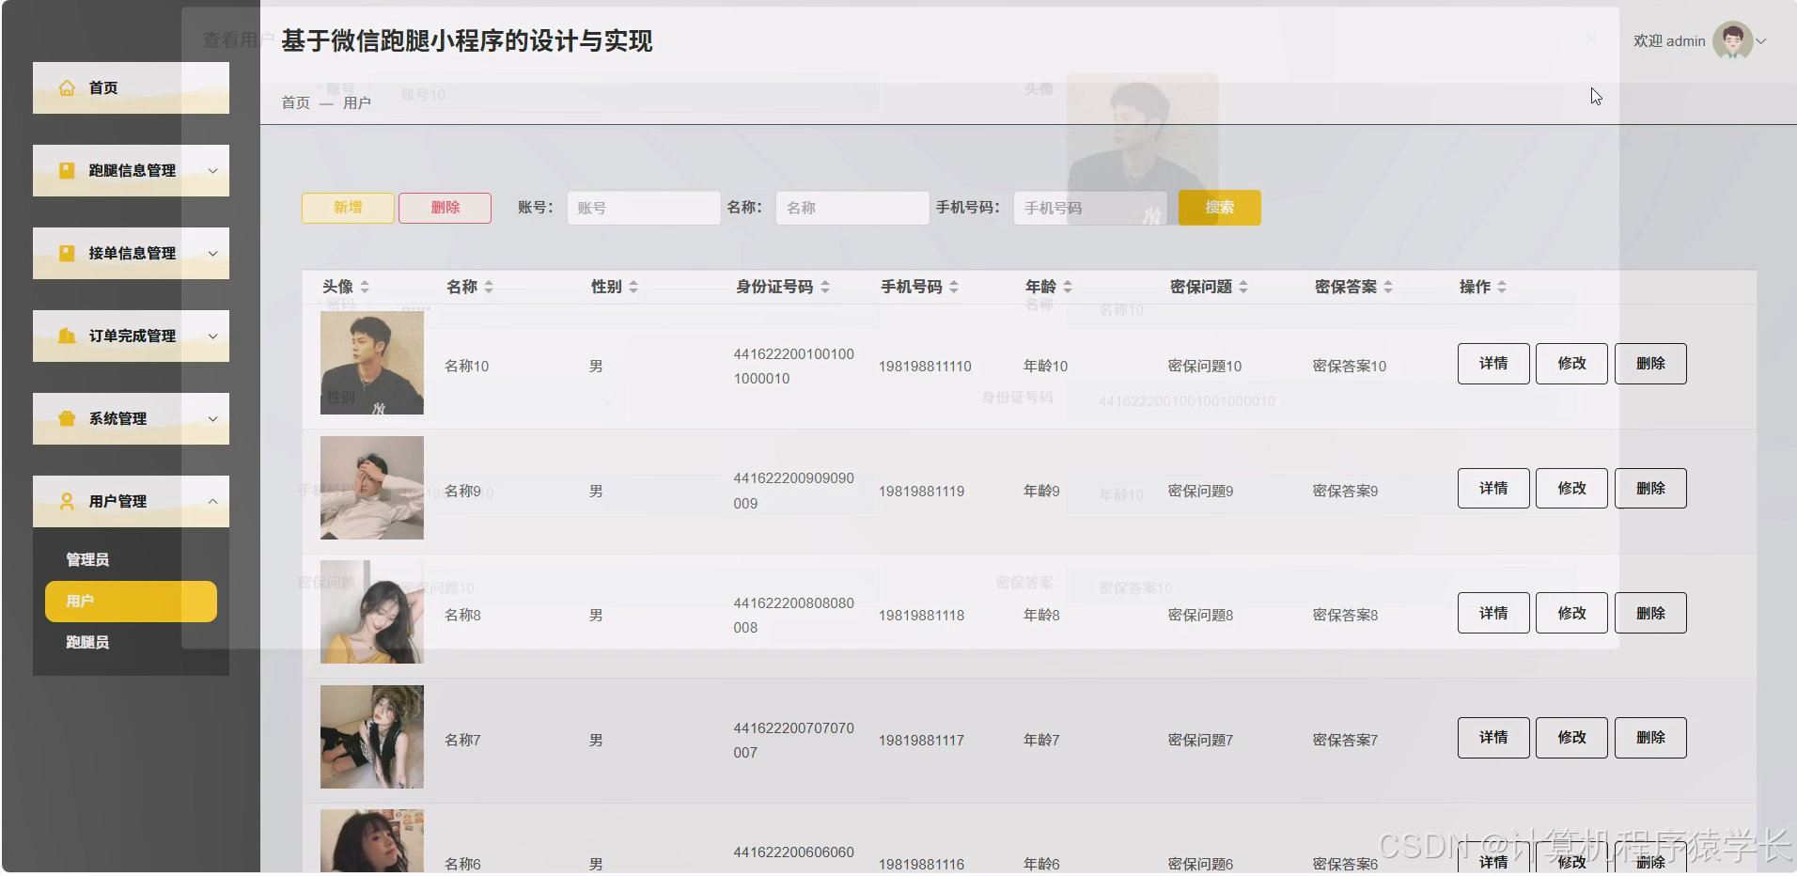Sort by 密保问题 column arrows

tap(1243, 287)
